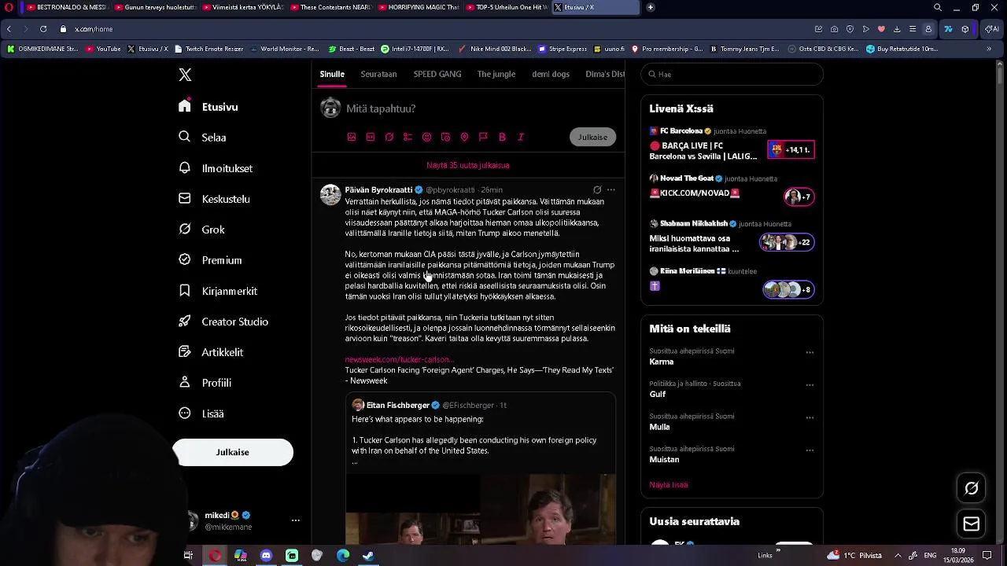Screen dimensions: 1007x566
Task: Open Gulf trending topic
Action: tap(658, 394)
